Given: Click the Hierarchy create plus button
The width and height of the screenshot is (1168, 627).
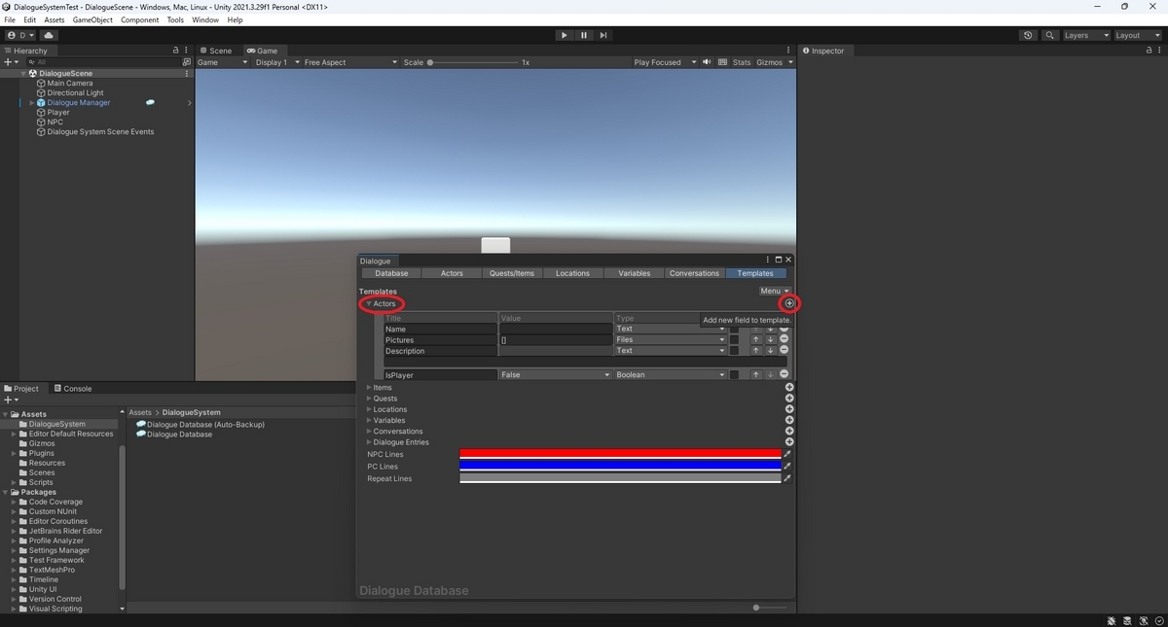Looking at the screenshot, I should coord(11,61).
